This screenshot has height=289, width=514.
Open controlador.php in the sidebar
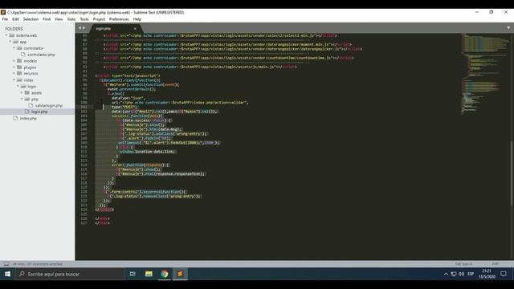pos(41,55)
